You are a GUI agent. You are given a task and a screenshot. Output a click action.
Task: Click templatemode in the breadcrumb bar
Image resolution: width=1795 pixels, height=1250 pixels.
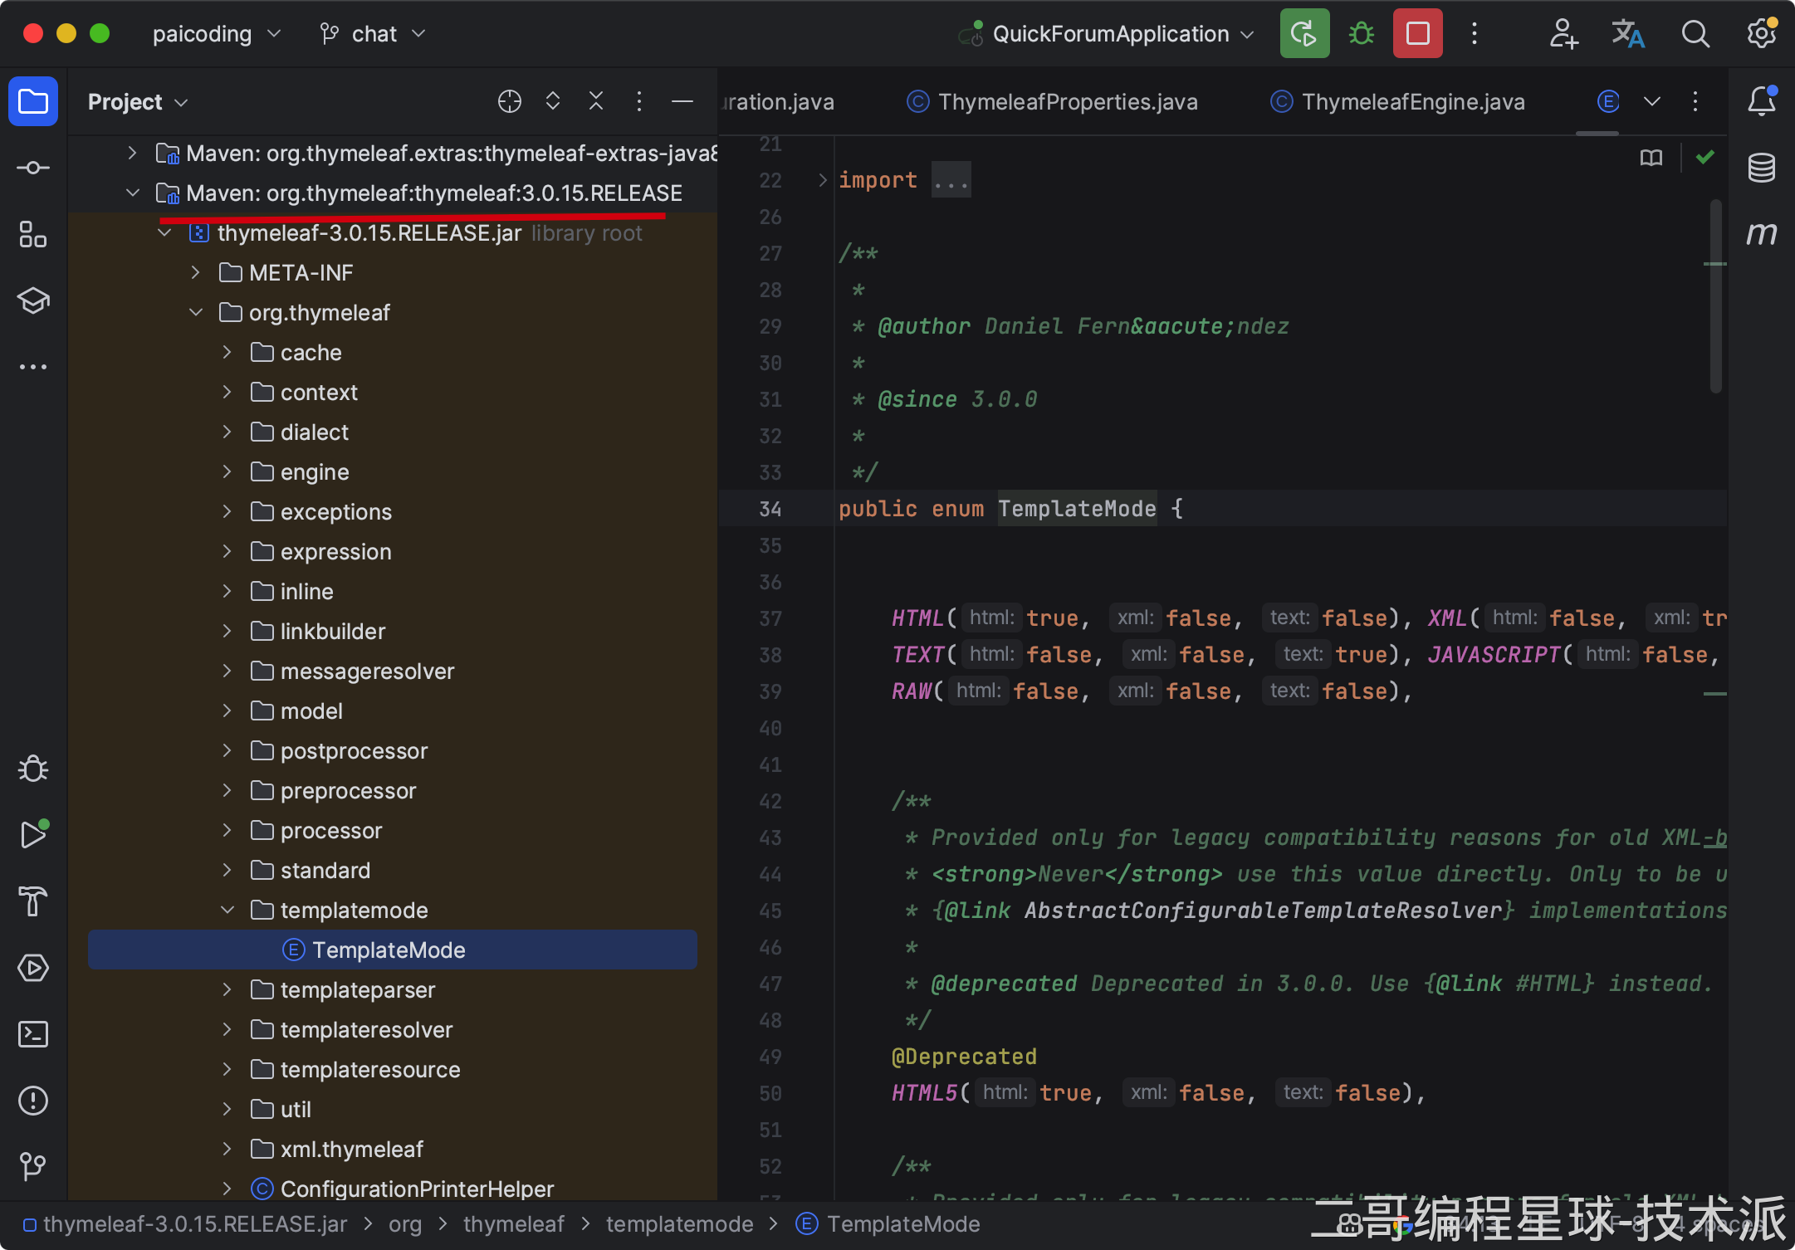[679, 1224]
